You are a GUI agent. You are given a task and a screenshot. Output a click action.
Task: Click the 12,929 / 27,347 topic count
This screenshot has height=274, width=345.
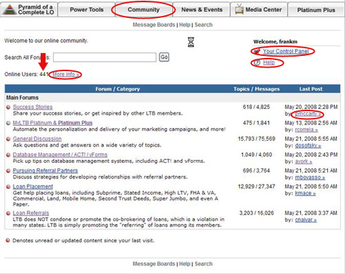pos(257,186)
